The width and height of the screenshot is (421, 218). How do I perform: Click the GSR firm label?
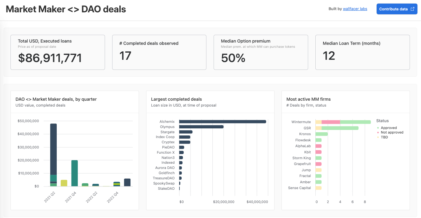click(307, 128)
